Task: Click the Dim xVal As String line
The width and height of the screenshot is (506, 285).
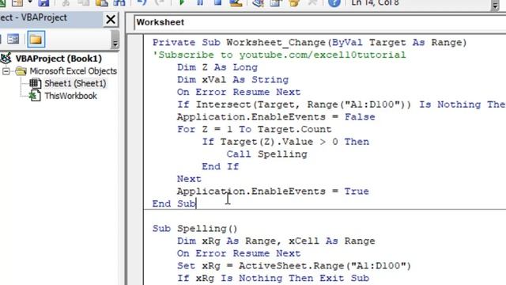Action: (x=232, y=80)
